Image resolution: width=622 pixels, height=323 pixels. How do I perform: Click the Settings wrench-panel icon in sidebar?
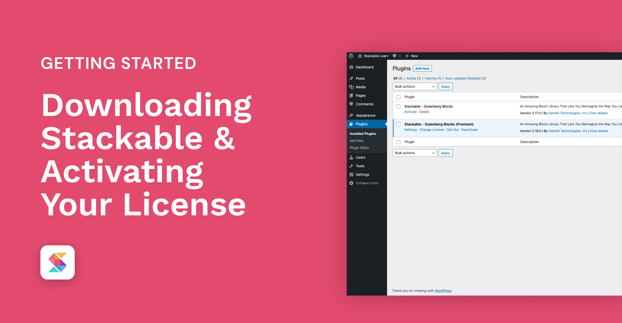coord(351,174)
